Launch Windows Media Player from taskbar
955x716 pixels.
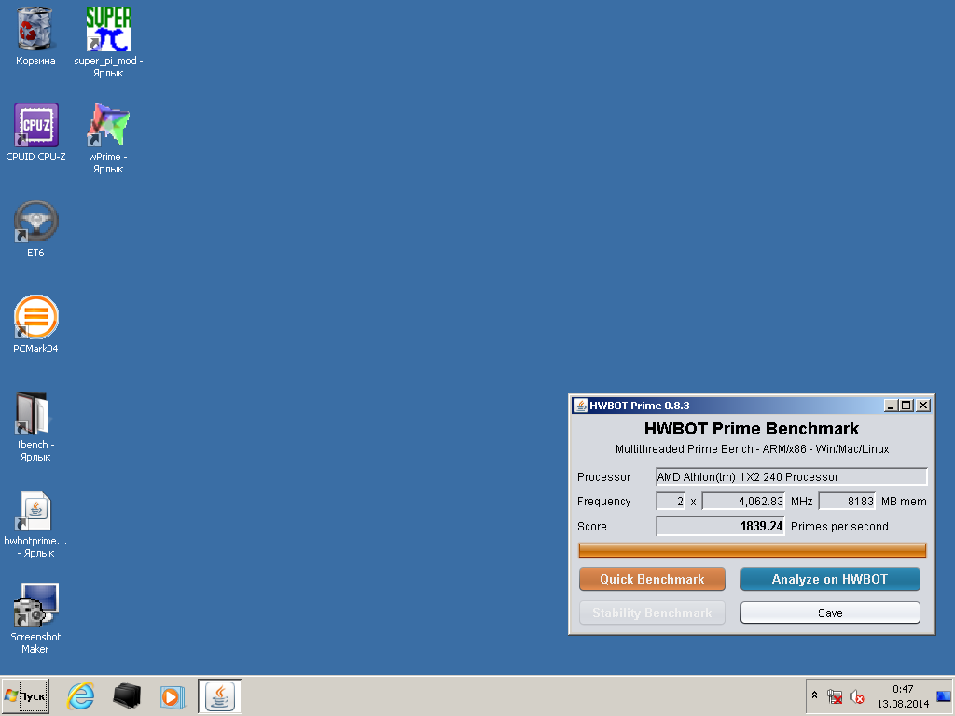173,695
